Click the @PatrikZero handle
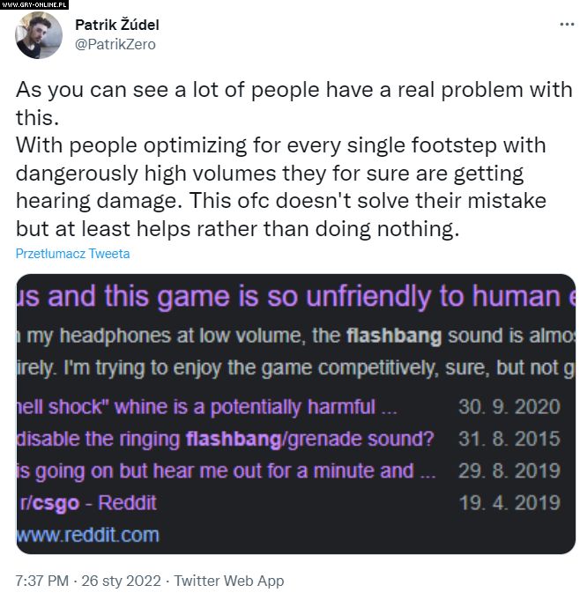Image resolution: width=580 pixels, height=600 pixels. coord(115,44)
